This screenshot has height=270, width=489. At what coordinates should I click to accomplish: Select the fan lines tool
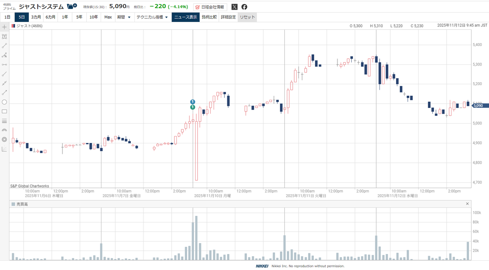[4, 149]
